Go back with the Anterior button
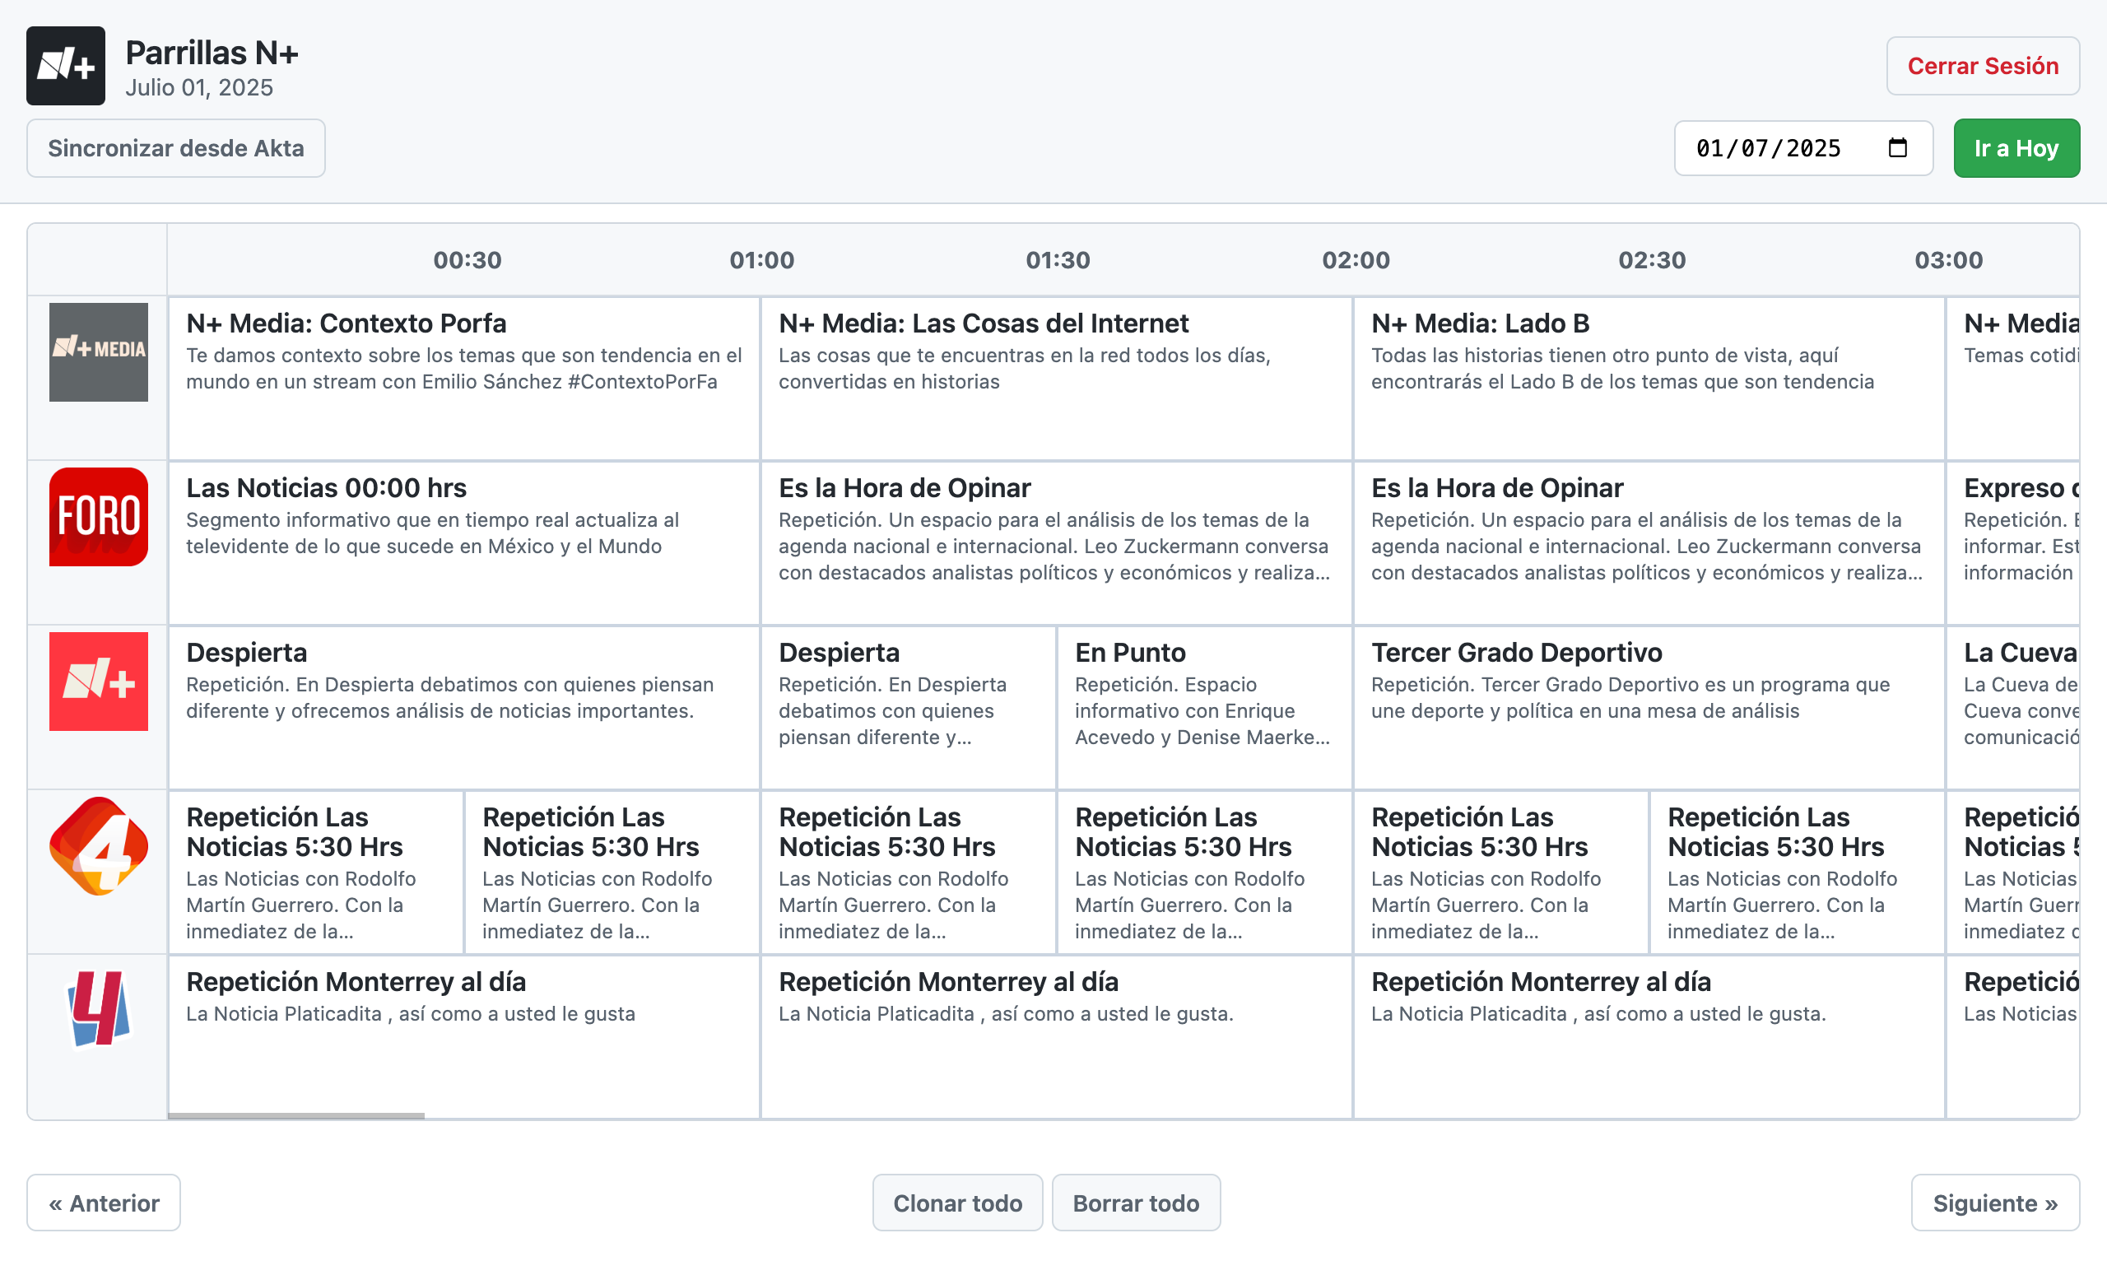Screen dimensions: 2107x1261 [x=103, y=1203]
